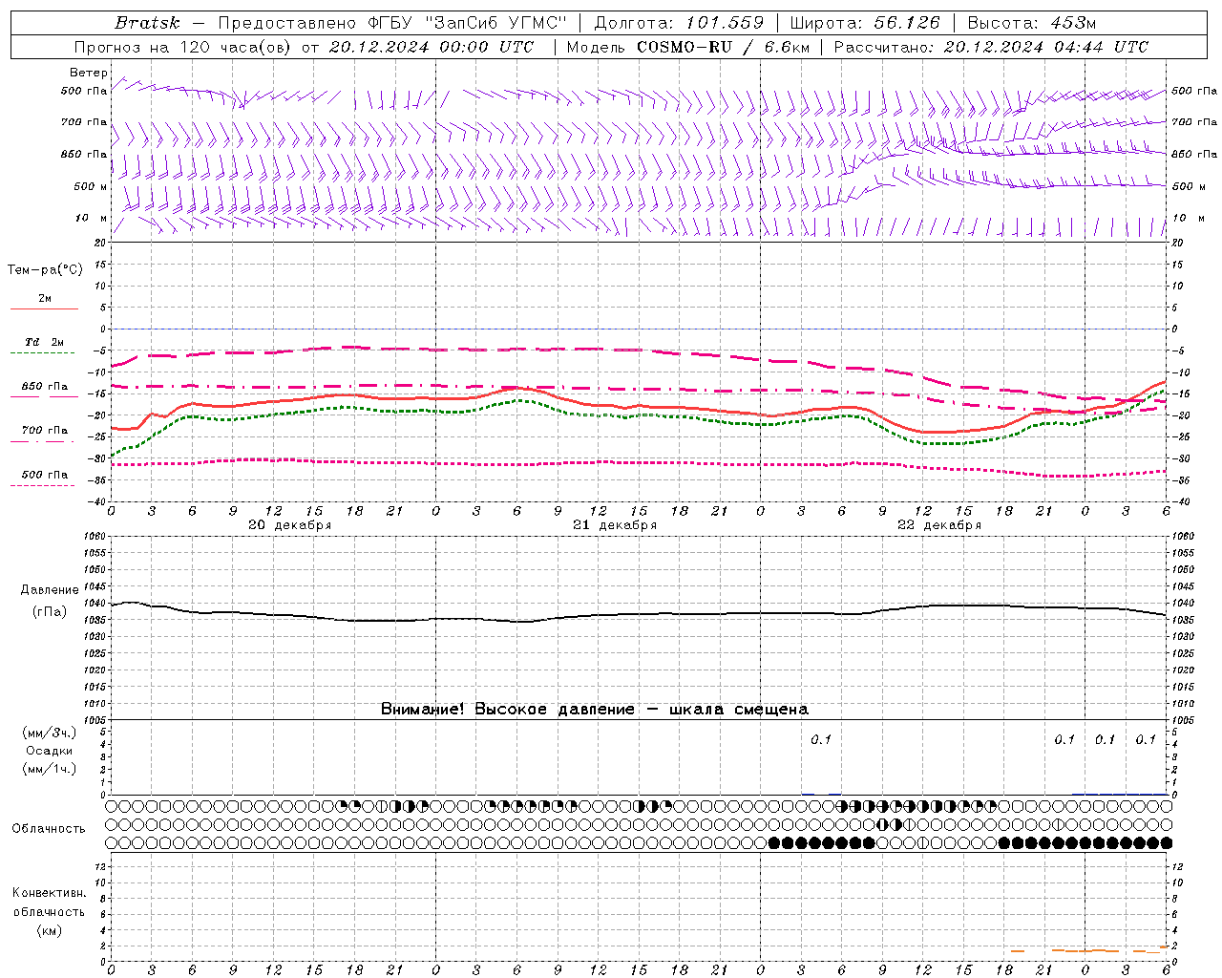Click the '700 гПа' temperature legend entry

coord(44,431)
